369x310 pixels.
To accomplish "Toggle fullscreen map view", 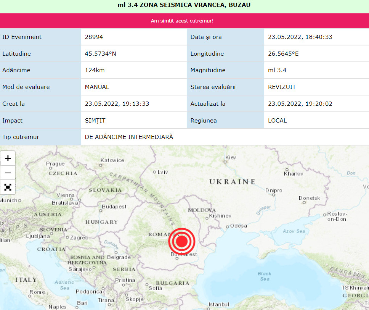I will (8, 187).
